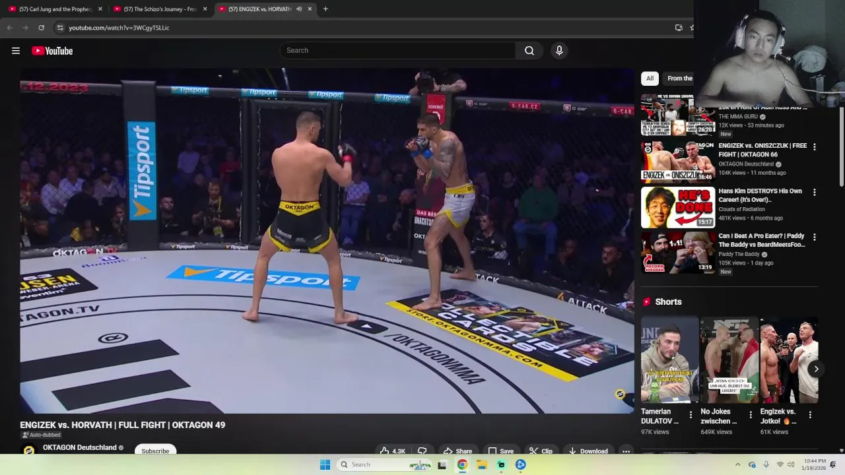Start voice search with the microphone icon

point(559,50)
